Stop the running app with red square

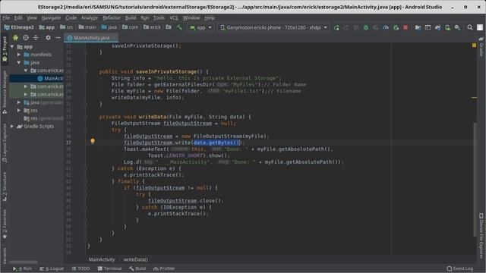406,27
